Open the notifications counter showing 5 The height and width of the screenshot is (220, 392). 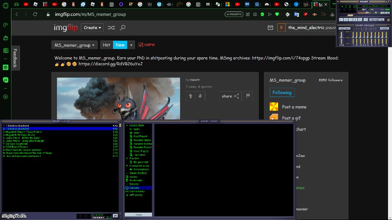click(x=281, y=28)
